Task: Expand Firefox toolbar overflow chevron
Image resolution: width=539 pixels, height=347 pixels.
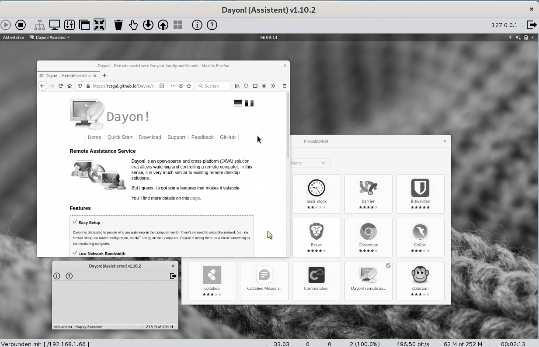Action: point(273,86)
